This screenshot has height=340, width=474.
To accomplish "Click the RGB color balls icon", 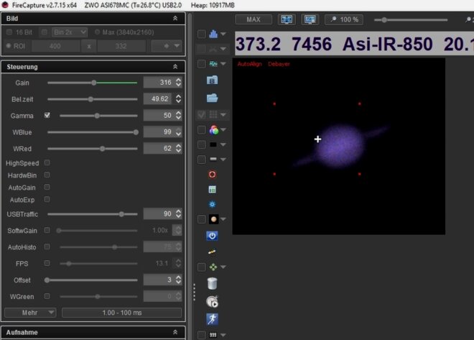I will coord(213,130).
